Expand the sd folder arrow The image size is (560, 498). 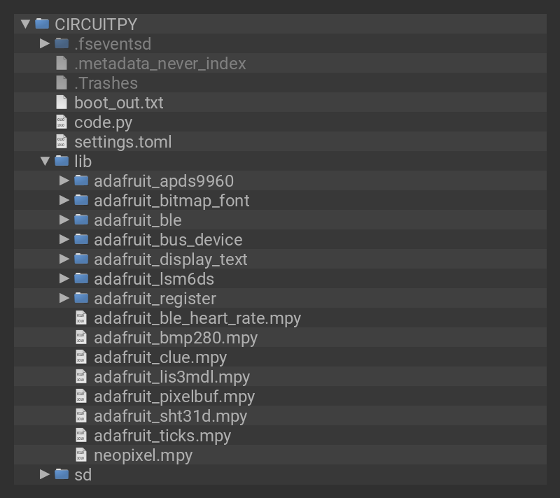(45, 474)
